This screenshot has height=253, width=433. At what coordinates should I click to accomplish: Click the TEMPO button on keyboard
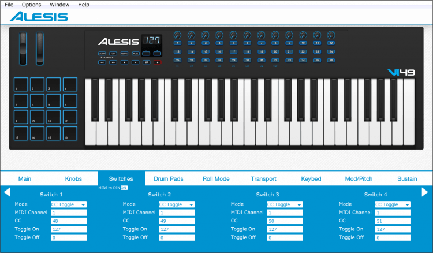click(124, 54)
